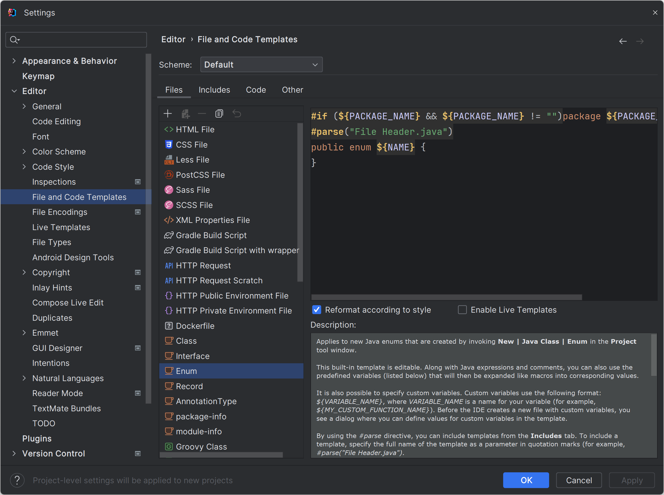Open the Keymap settings page
The image size is (664, 495).
point(38,76)
